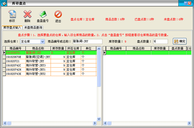Click the 盘点数量 input field
Screen dimensions: 194x128
coord(160,41)
